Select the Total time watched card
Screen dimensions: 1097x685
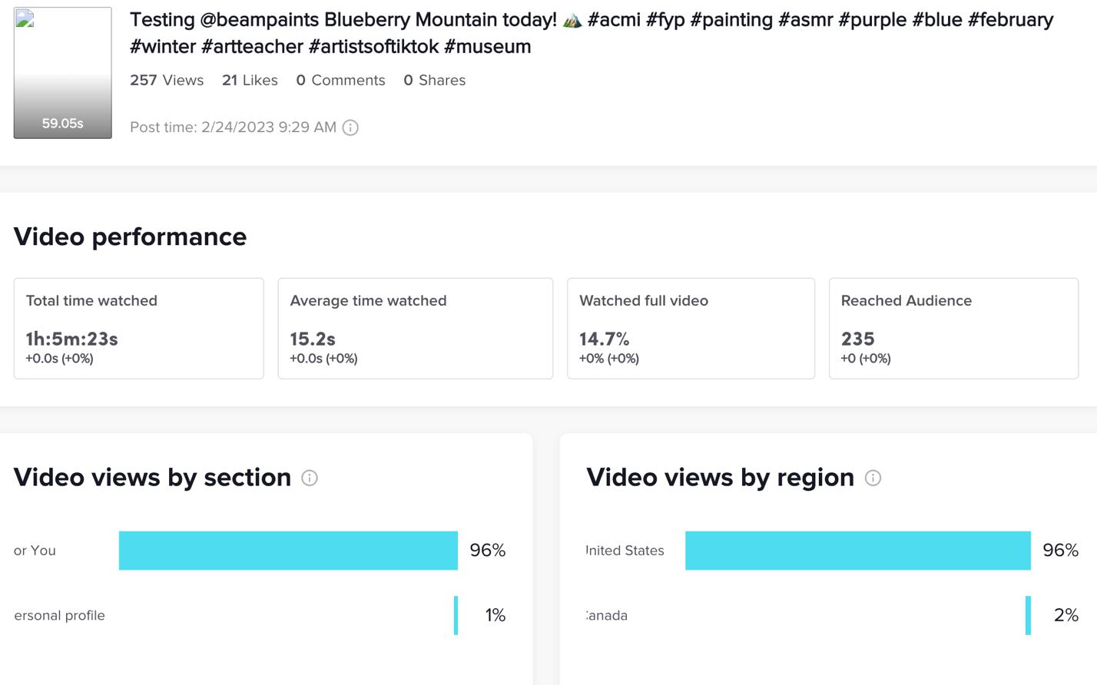coord(138,328)
